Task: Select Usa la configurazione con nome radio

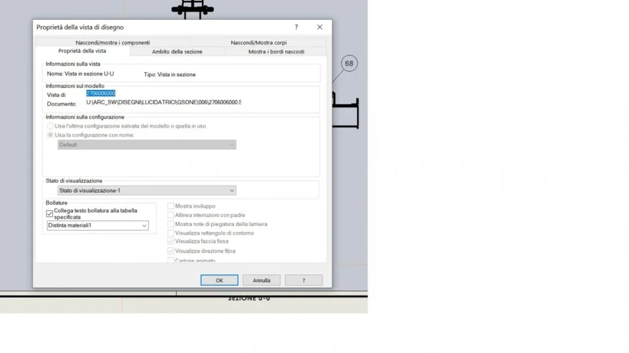Action: (50, 135)
